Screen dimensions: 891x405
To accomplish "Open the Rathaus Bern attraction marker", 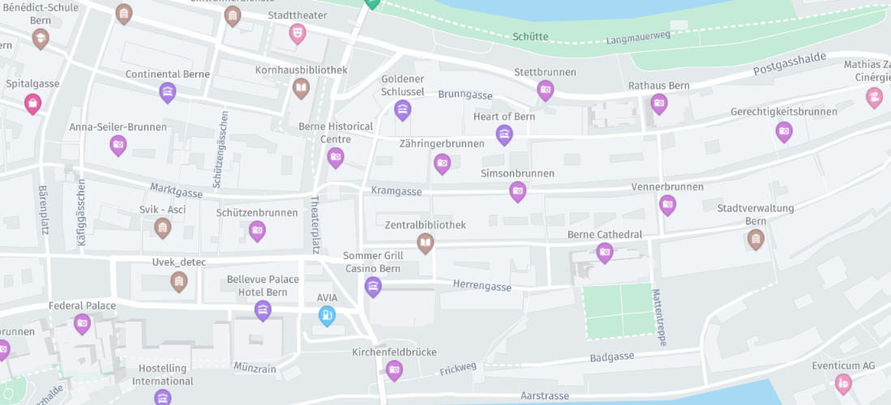I will pos(658,104).
